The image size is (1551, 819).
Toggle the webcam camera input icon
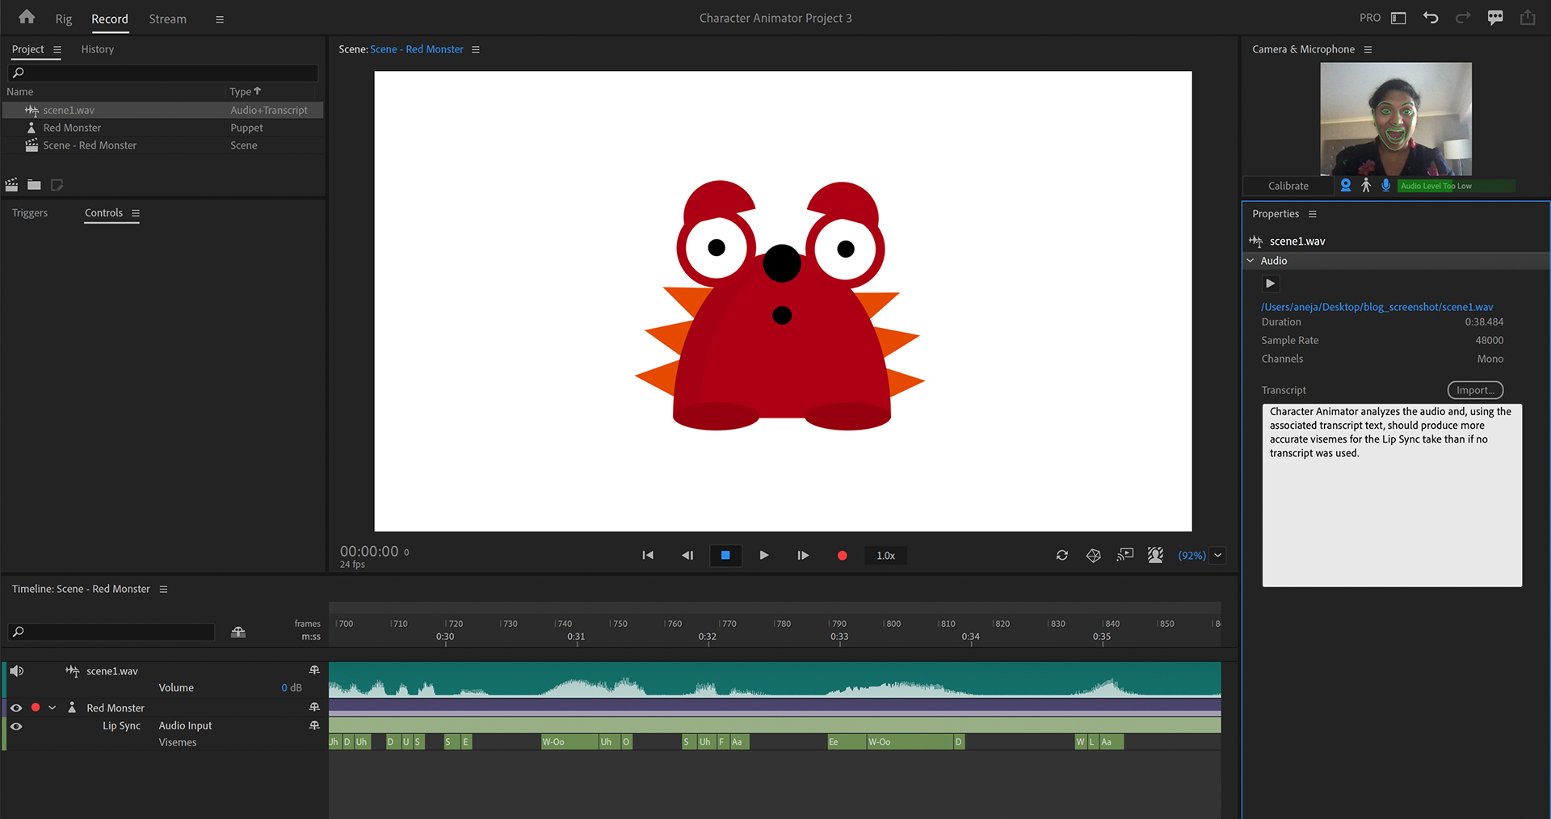(1345, 186)
